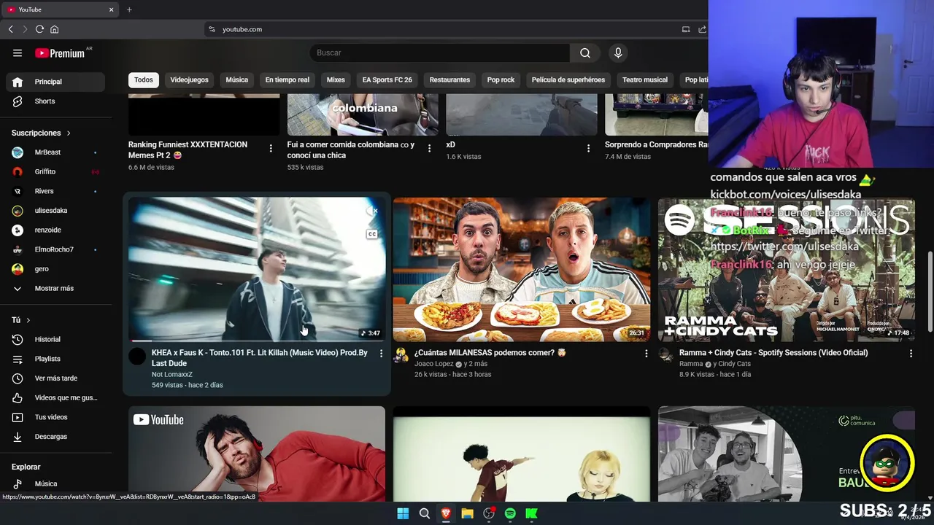Expand the Tú section chevron
934x525 pixels.
click(28, 320)
